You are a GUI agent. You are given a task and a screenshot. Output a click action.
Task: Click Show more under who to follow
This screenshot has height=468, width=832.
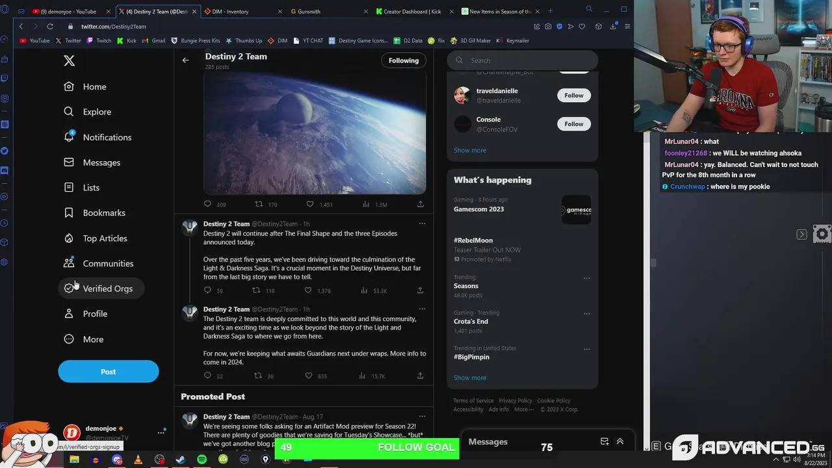470,150
